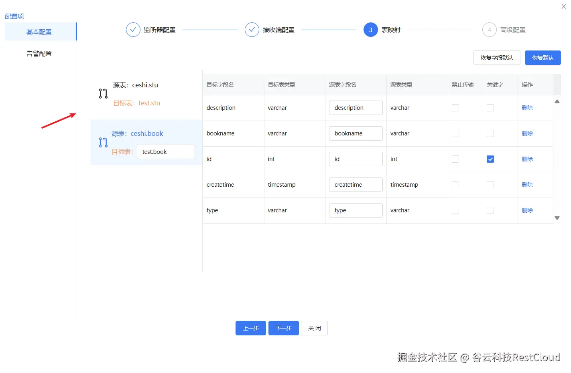
Task: Toggle 禁止传输 checkbox for description row
Action: (455, 108)
